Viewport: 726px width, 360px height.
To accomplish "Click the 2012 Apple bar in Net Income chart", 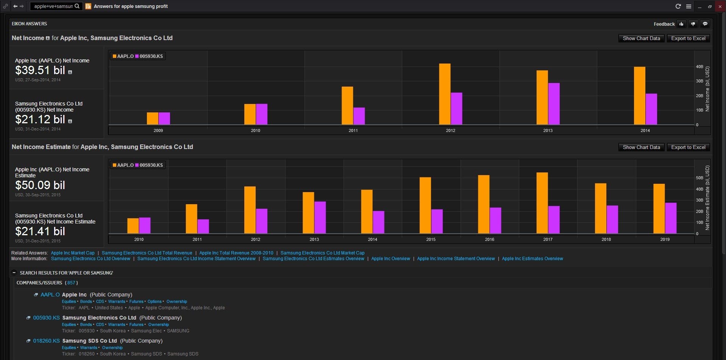I will [x=445, y=94].
